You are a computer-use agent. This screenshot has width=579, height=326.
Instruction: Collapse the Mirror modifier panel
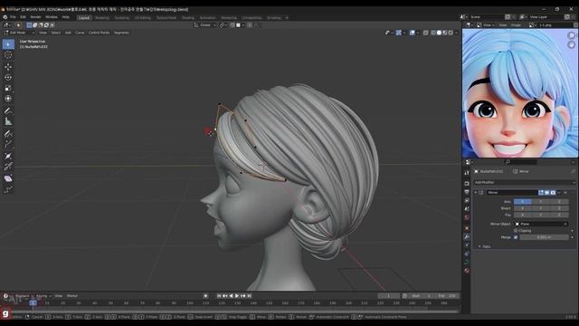point(476,193)
